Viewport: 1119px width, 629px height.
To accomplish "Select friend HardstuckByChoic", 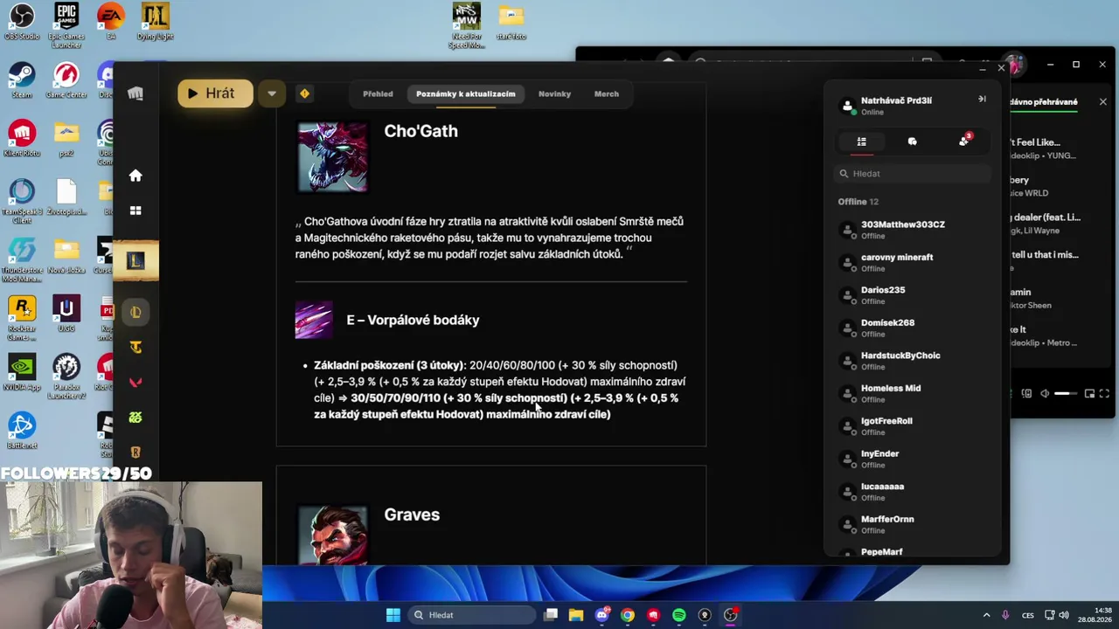I will 914,361.
